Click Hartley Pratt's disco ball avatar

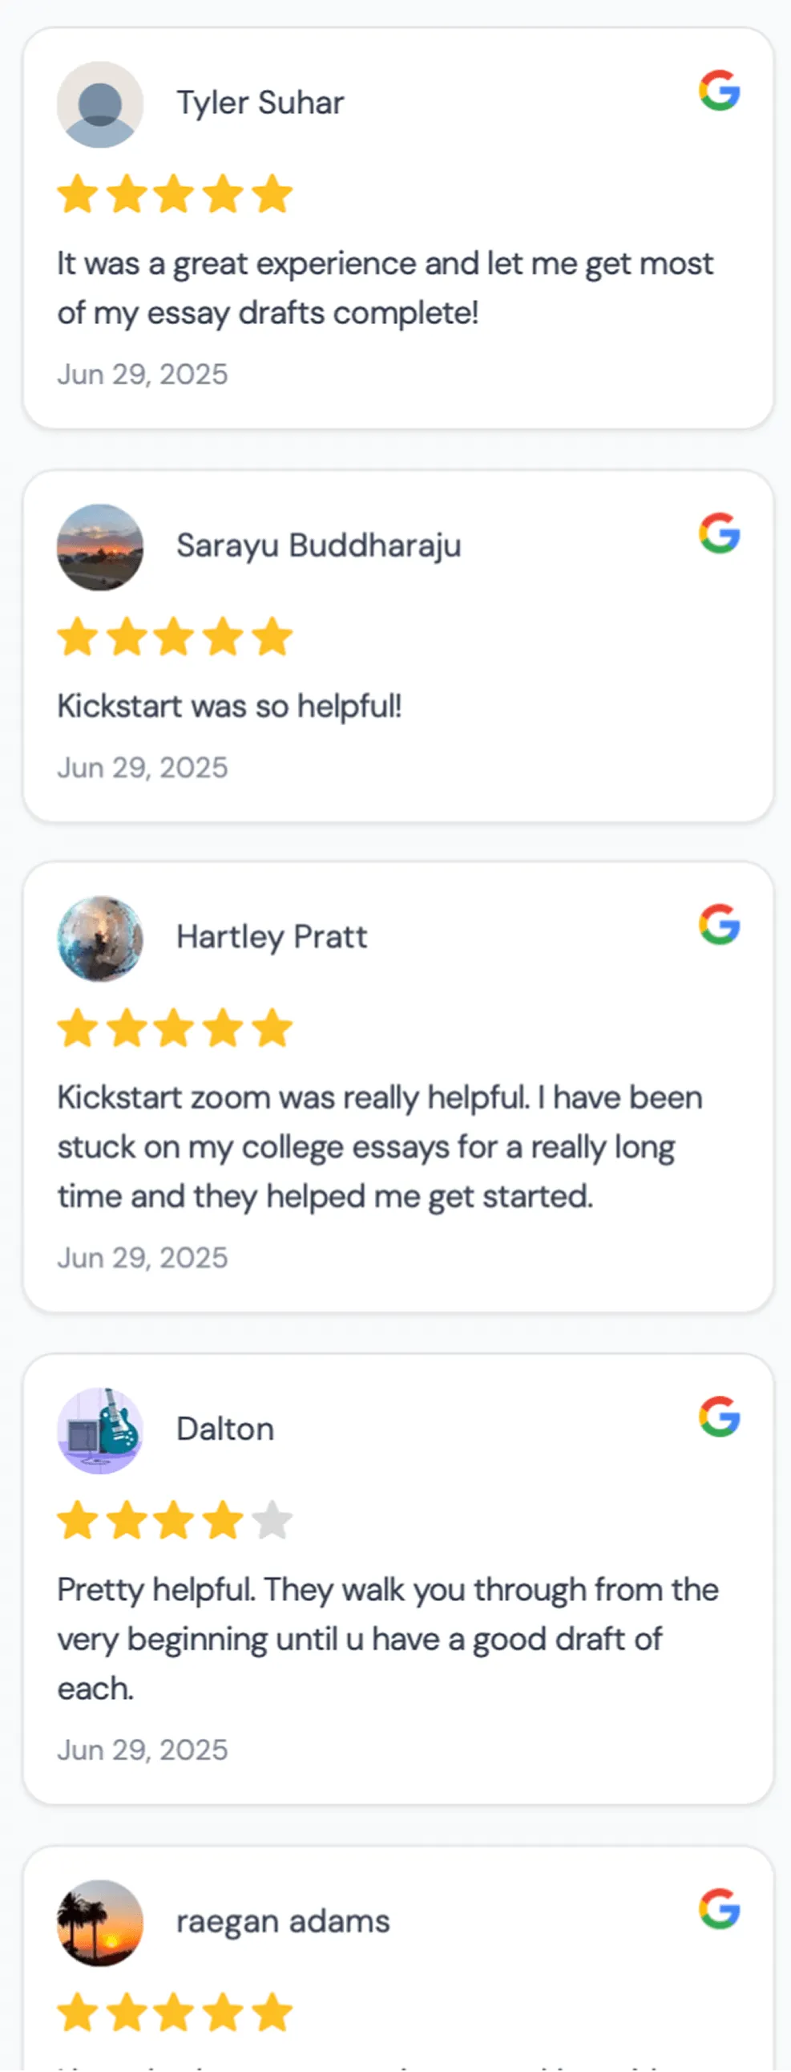pyautogui.click(x=100, y=939)
